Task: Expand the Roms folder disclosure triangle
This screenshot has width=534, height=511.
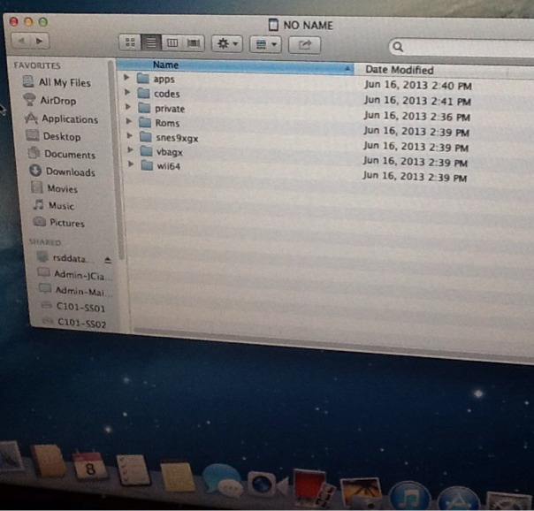Action: pos(128,124)
